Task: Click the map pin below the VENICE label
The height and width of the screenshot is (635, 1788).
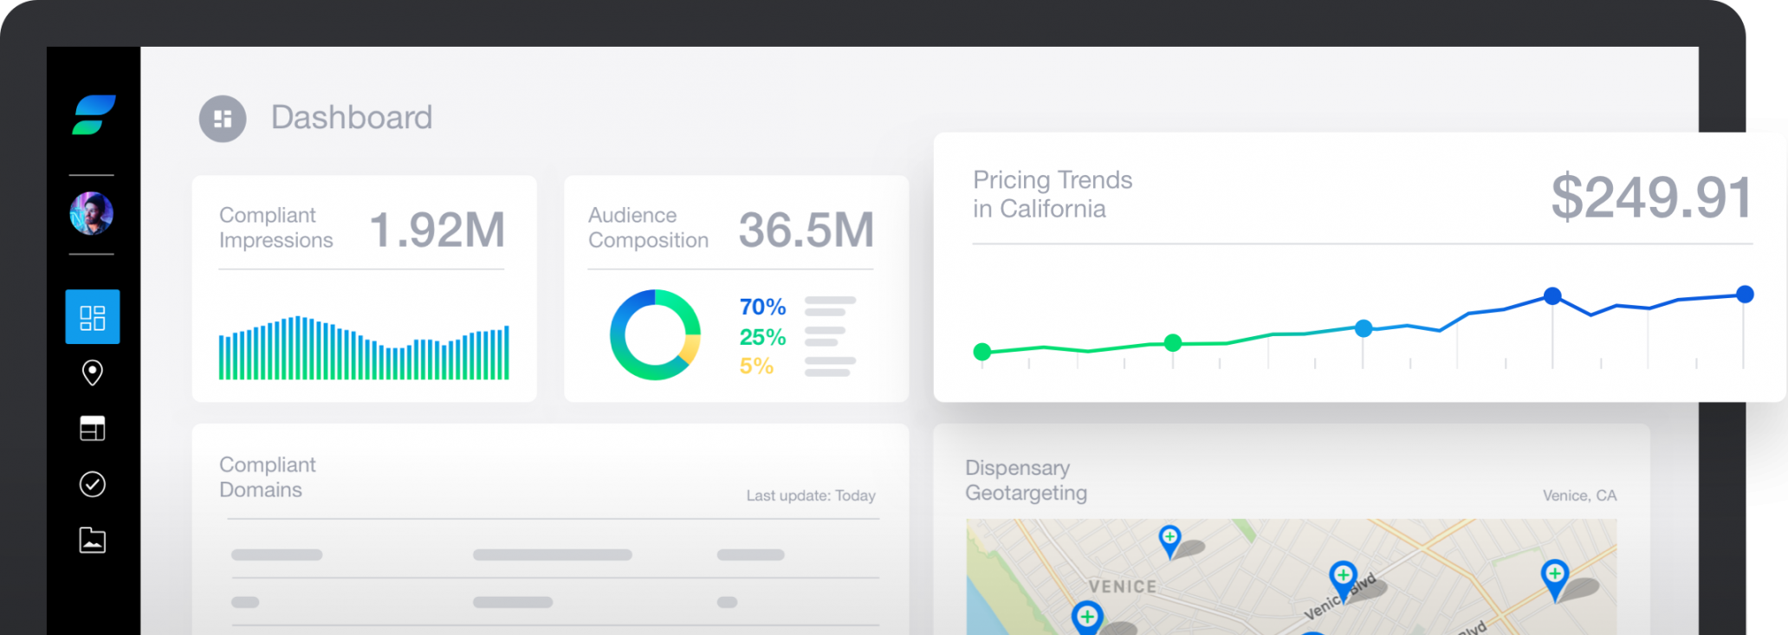Action: point(1086,619)
